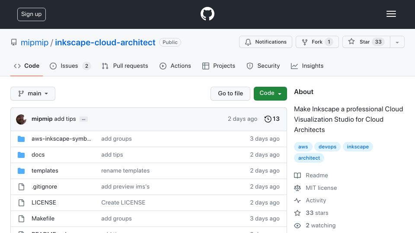Switch branch using the main dropdown

click(33, 94)
